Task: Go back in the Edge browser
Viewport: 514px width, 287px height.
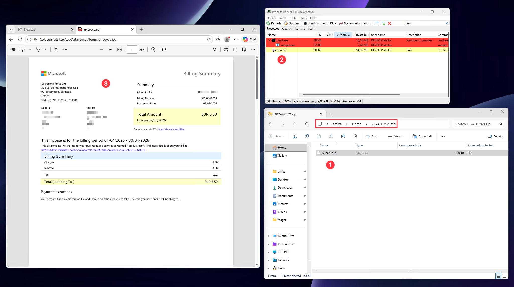Action: click(11, 39)
